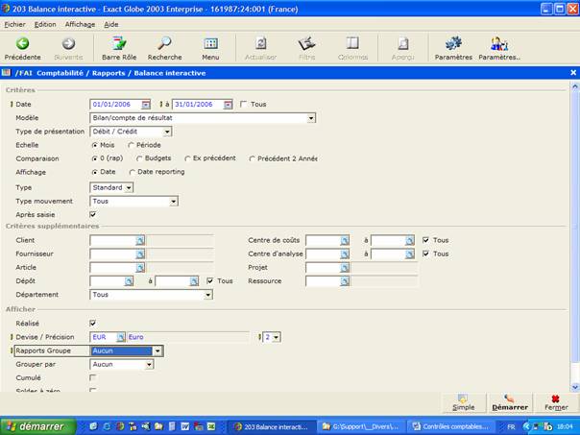
Task: Enable the Cumulé checkbox
Action: point(93,377)
